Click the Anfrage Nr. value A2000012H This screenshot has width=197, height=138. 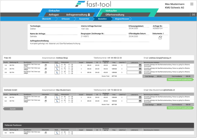click(x=158, y=28)
